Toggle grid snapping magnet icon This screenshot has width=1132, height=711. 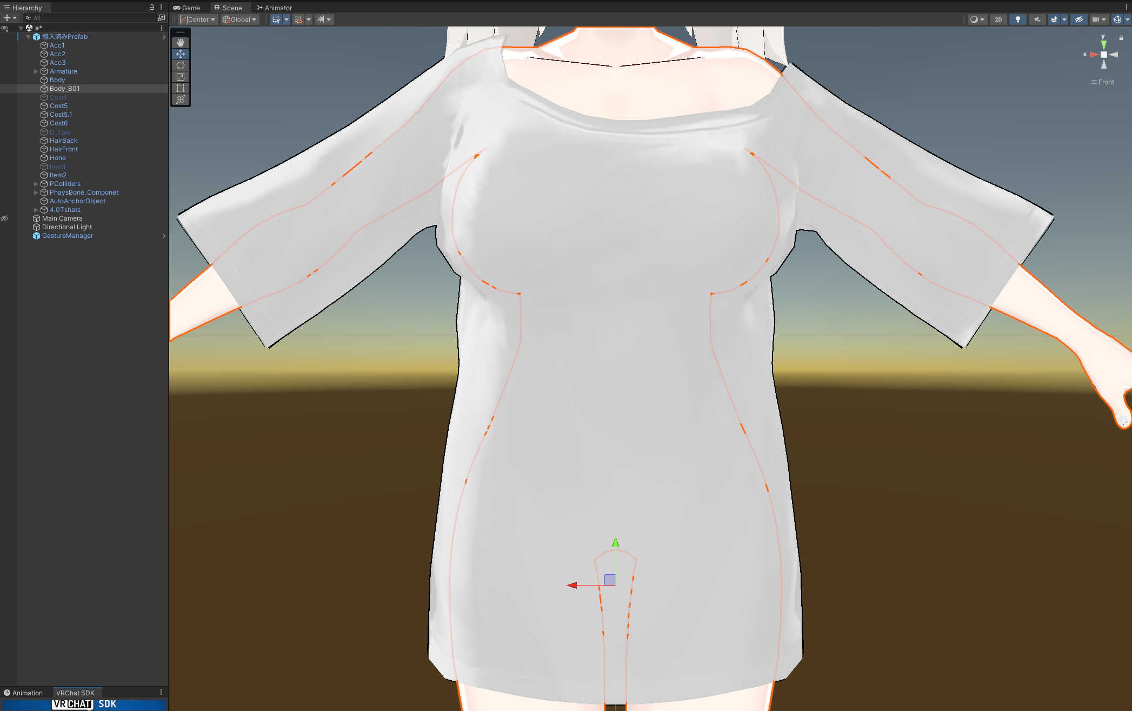pos(298,19)
